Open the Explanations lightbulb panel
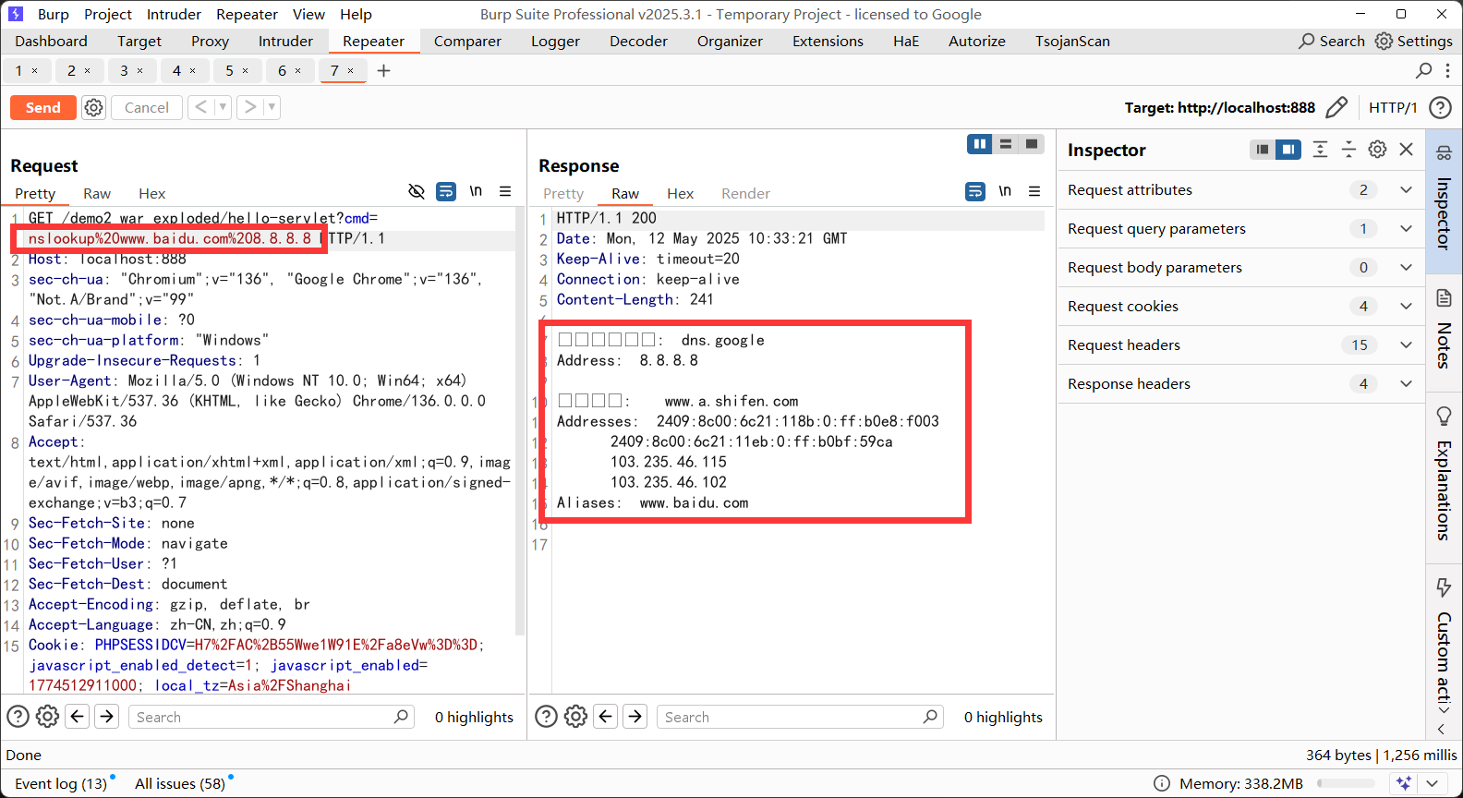 [1445, 416]
